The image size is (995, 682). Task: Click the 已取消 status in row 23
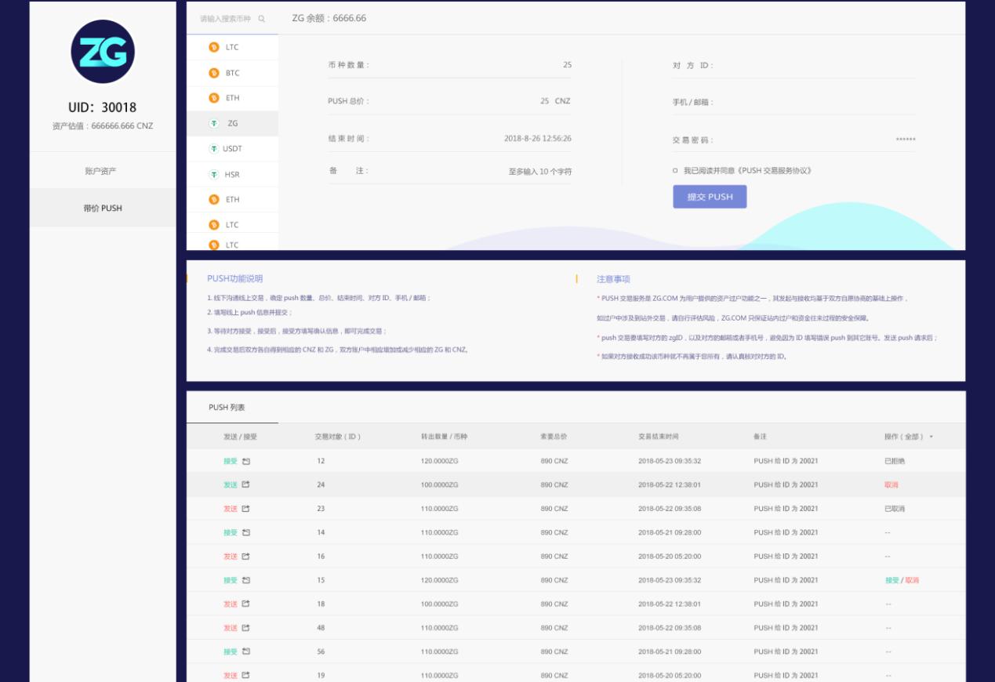coord(895,509)
